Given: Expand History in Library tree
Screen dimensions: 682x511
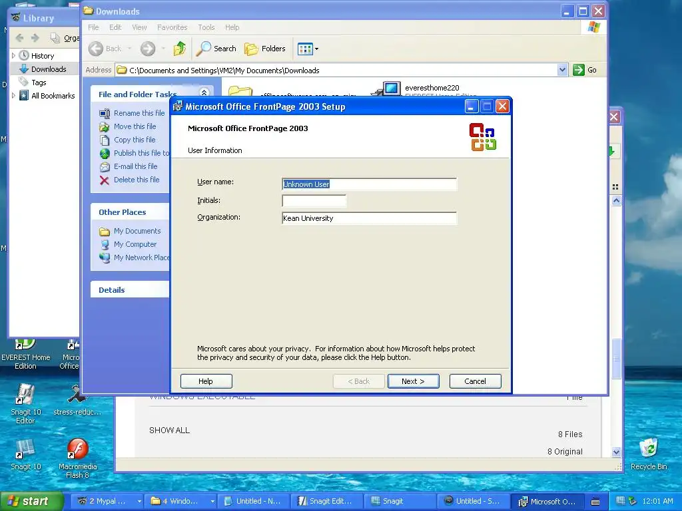Looking at the screenshot, I should click(13, 56).
